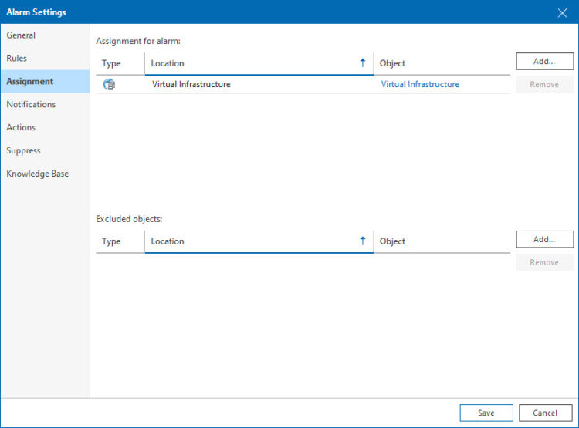Cancel the alarm settings changes
Viewport: 579px width, 428px height.
point(545,413)
